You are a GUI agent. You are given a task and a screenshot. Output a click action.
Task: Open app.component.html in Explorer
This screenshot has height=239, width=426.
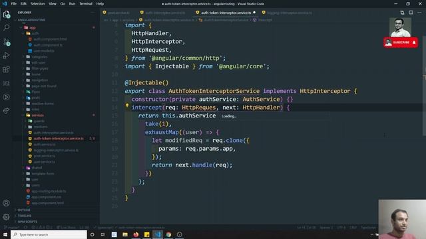[47, 202]
